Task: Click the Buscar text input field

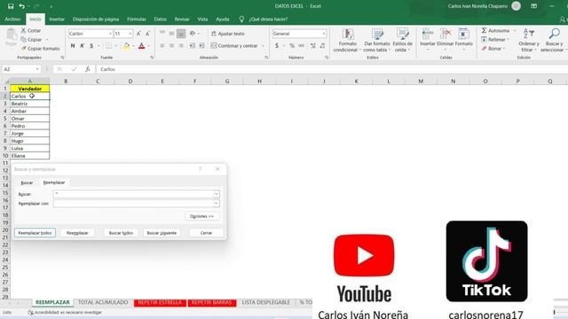Action: point(133,194)
